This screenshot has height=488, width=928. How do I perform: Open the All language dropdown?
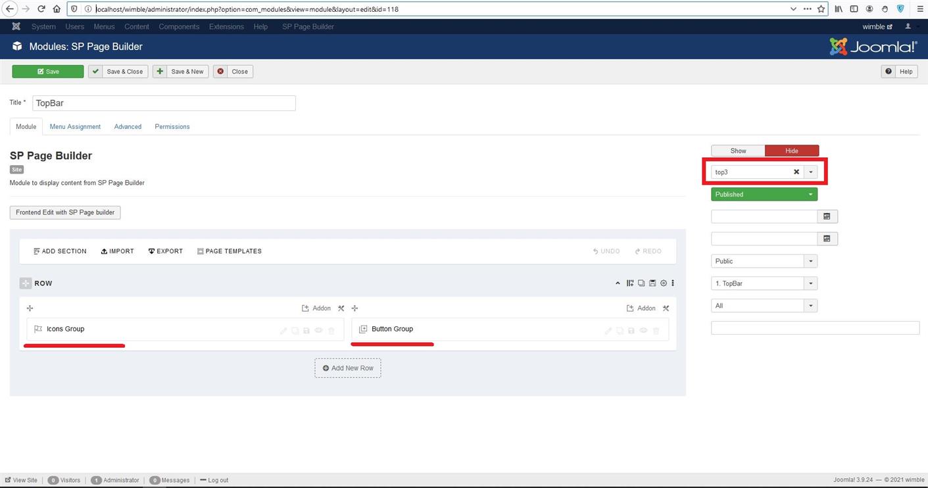coord(764,306)
